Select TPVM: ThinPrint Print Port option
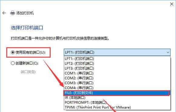 click(117, 107)
